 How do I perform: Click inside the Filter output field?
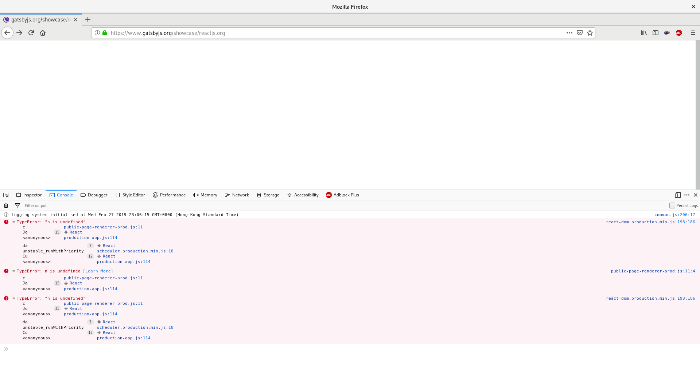[x=73, y=205]
